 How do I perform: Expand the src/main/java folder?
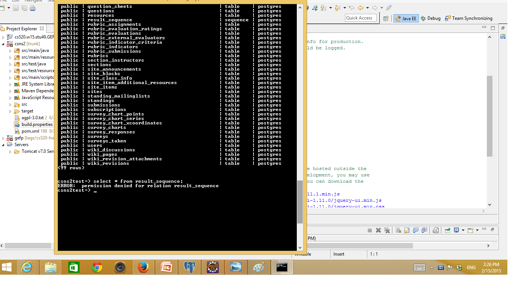pyautogui.click(x=10, y=50)
